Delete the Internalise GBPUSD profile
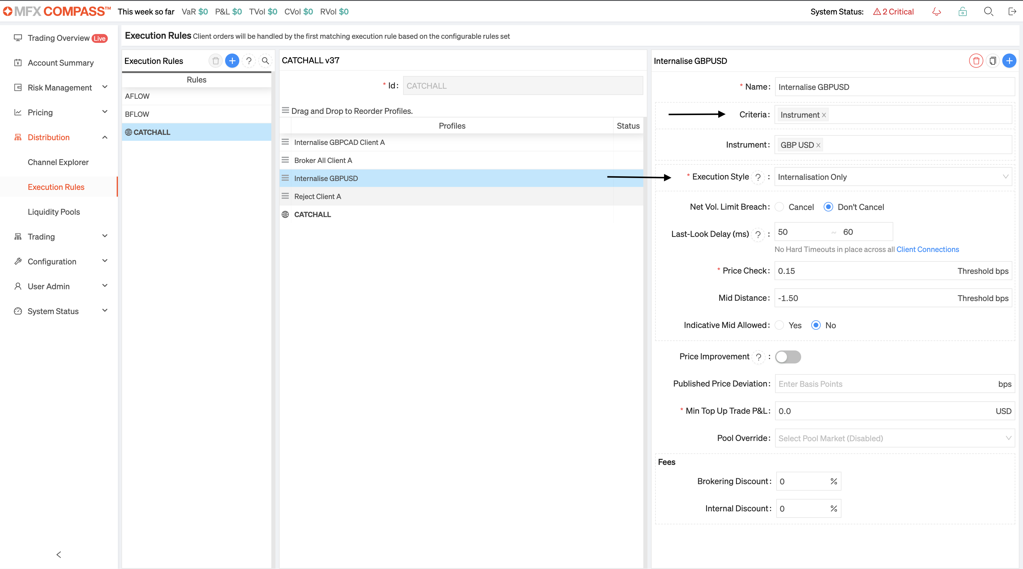 point(976,61)
